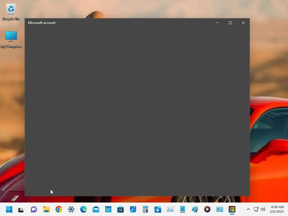Open volume control tray icon

click(x=263, y=209)
